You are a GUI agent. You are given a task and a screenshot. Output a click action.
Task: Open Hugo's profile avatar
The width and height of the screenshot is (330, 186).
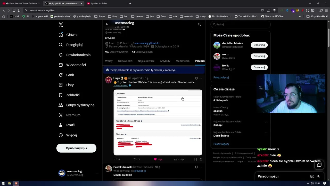(109, 80)
